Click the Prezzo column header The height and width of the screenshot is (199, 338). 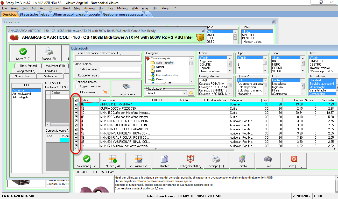pyautogui.click(x=293, y=100)
